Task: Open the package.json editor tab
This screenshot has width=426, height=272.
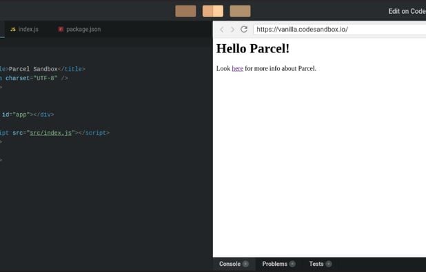Action: [79, 30]
